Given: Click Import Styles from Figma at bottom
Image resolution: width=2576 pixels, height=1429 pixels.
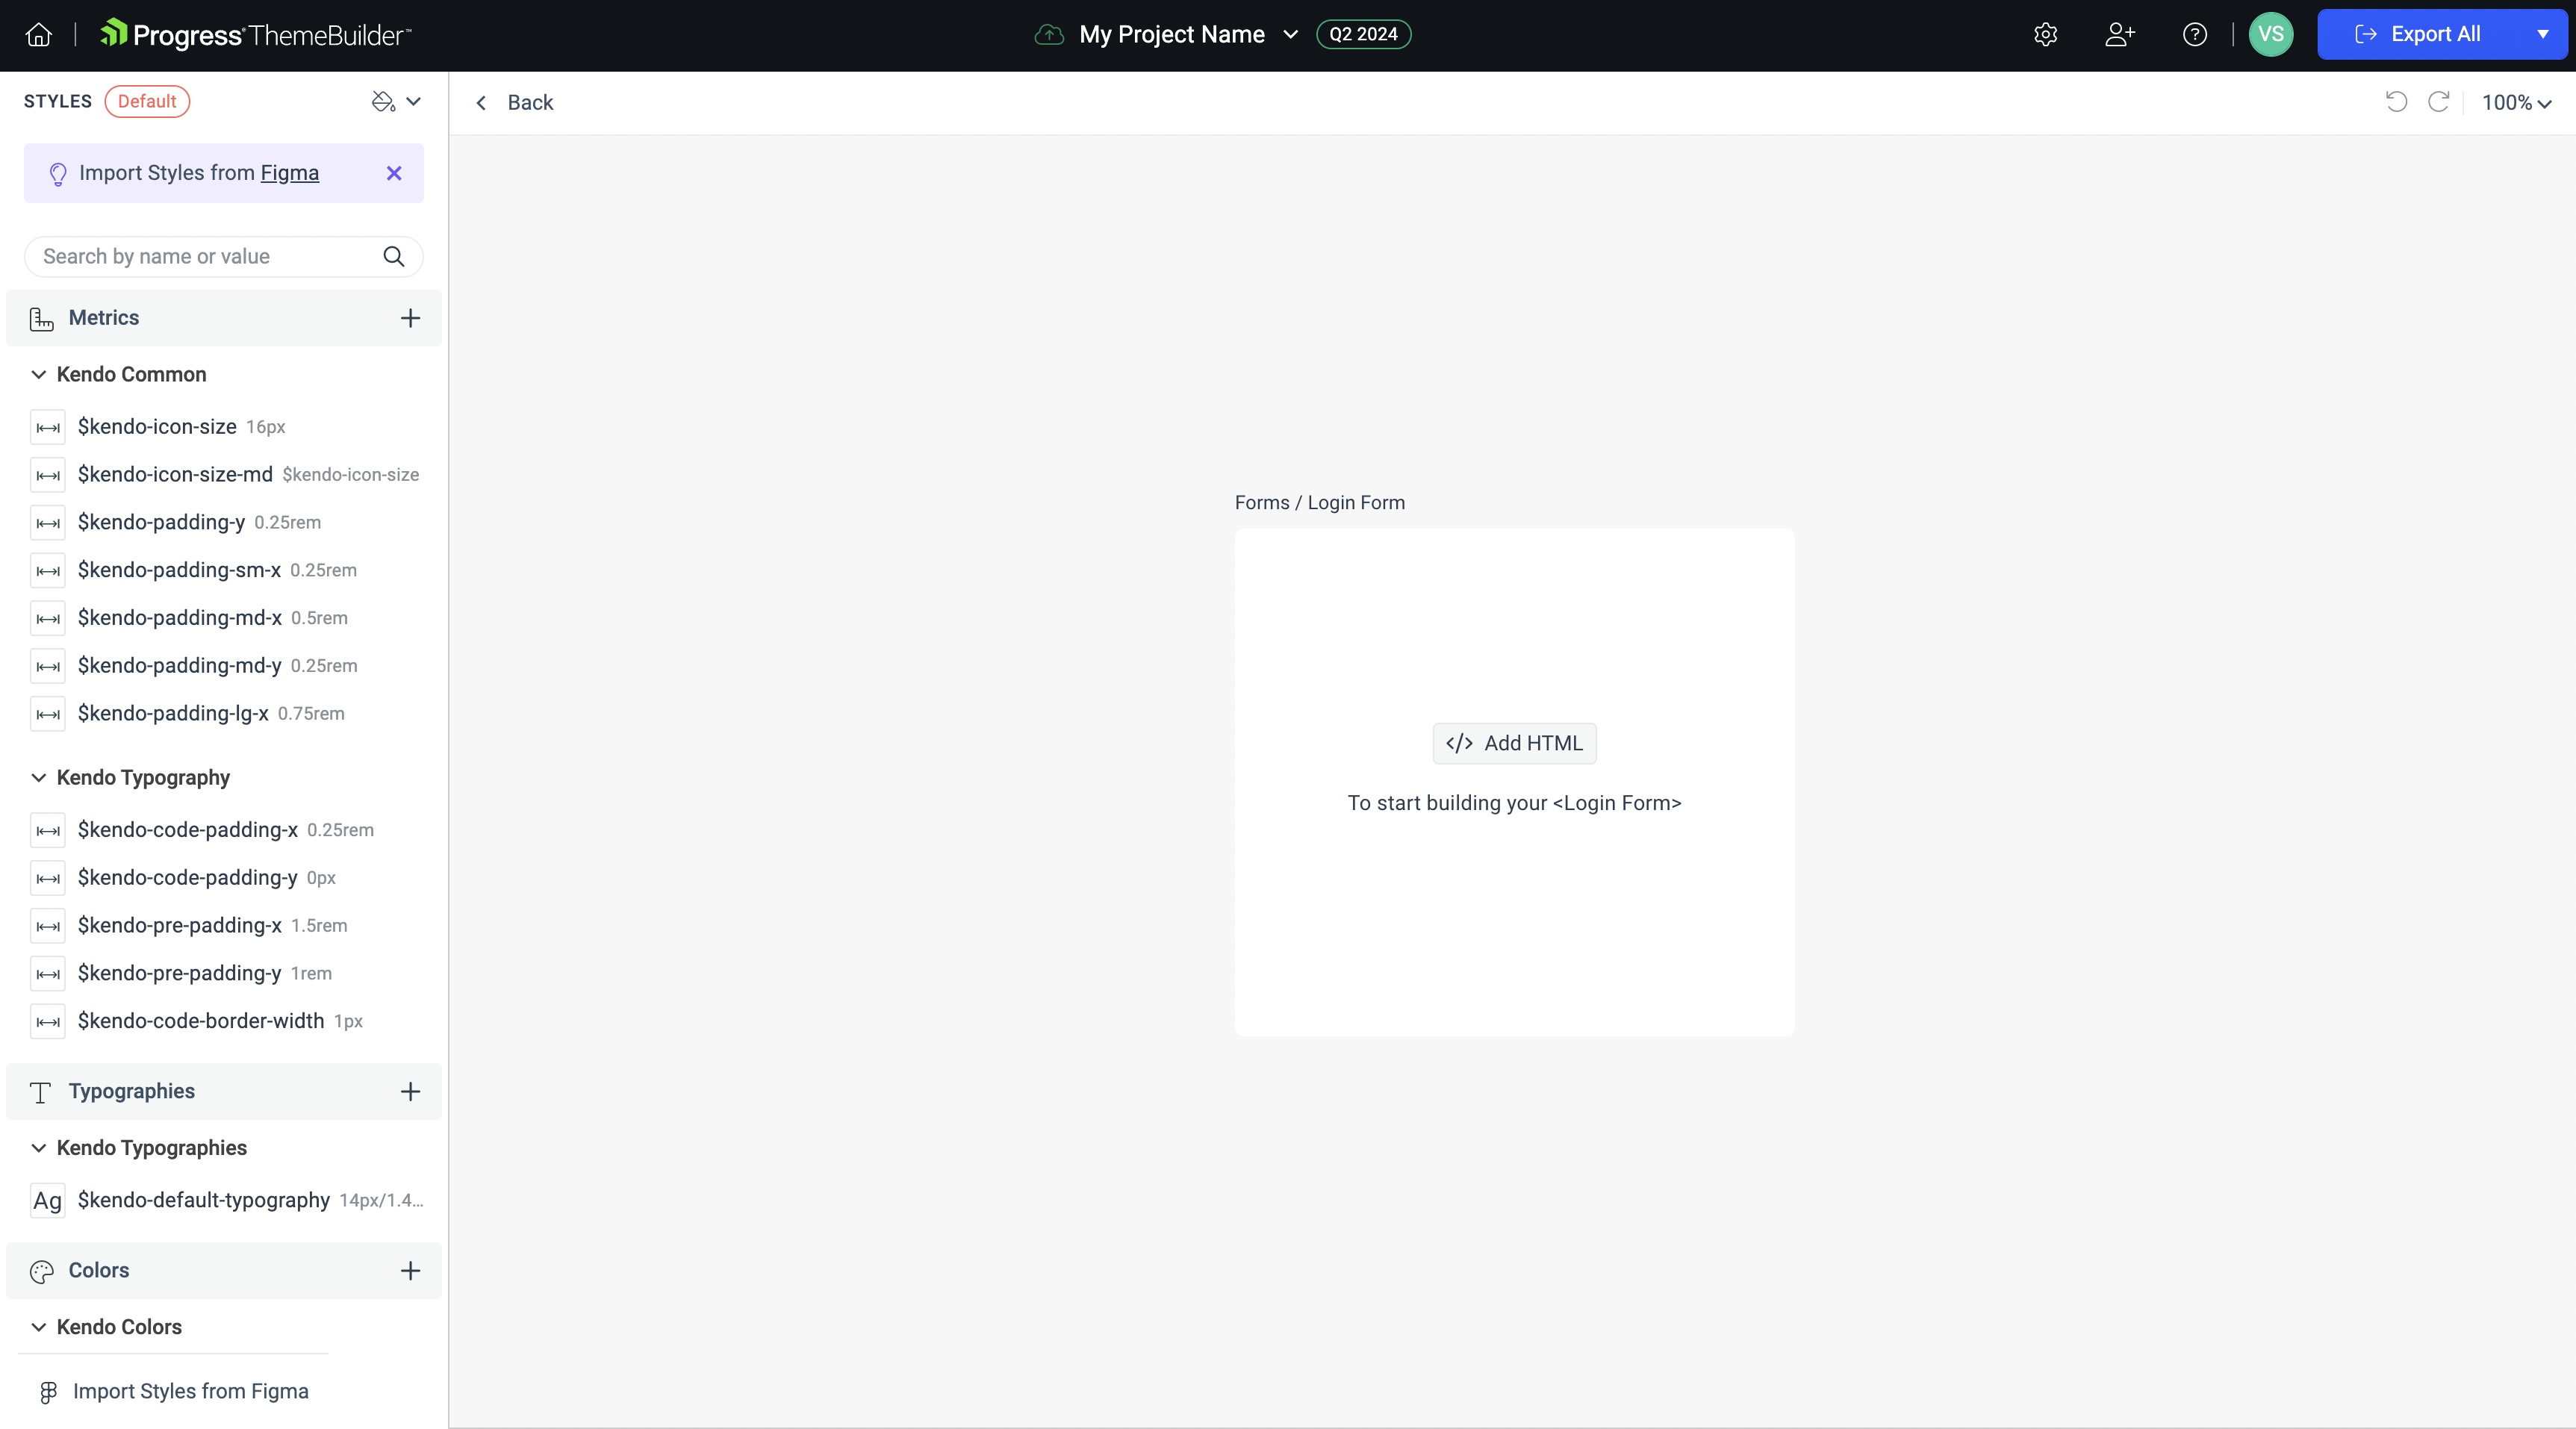Looking at the screenshot, I should coord(174,1392).
